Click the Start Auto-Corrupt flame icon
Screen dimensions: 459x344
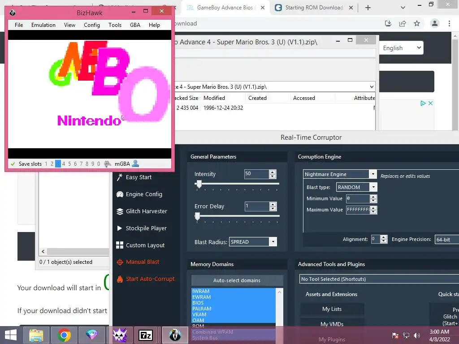[x=120, y=279]
